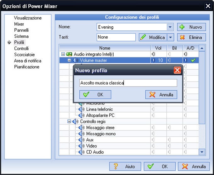Open the Modifica button dropdown arrow
This screenshot has height=175, width=214.
tap(171, 37)
